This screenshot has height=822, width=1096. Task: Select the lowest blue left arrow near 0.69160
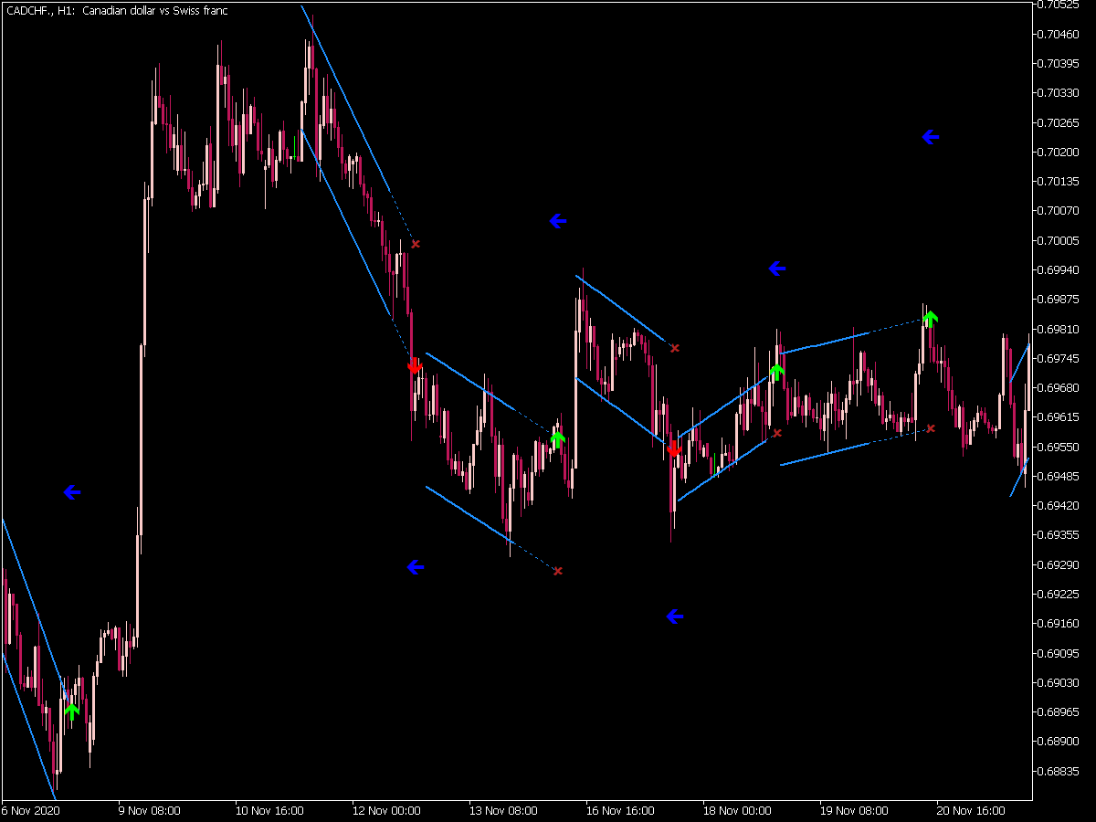click(674, 617)
